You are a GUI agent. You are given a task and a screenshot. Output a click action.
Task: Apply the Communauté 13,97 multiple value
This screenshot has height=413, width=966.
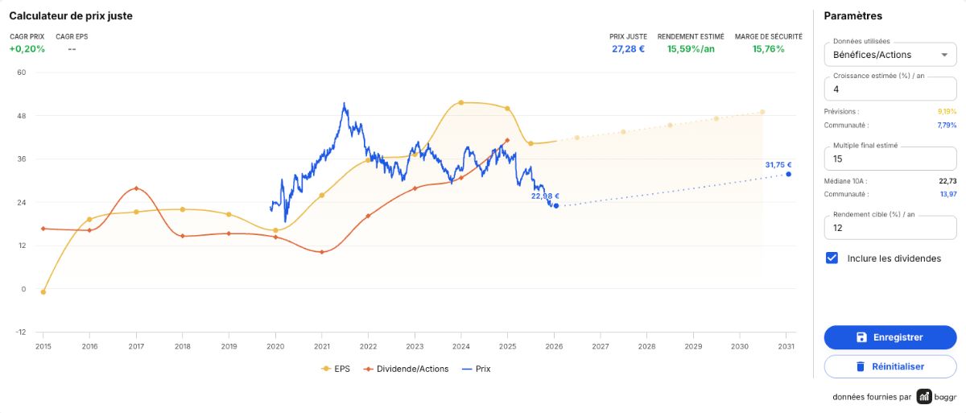[x=947, y=194]
